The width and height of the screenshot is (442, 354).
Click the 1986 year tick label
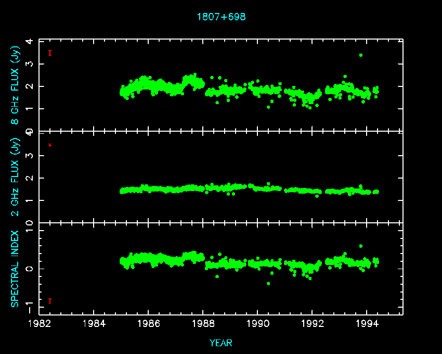[x=149, y=324]
